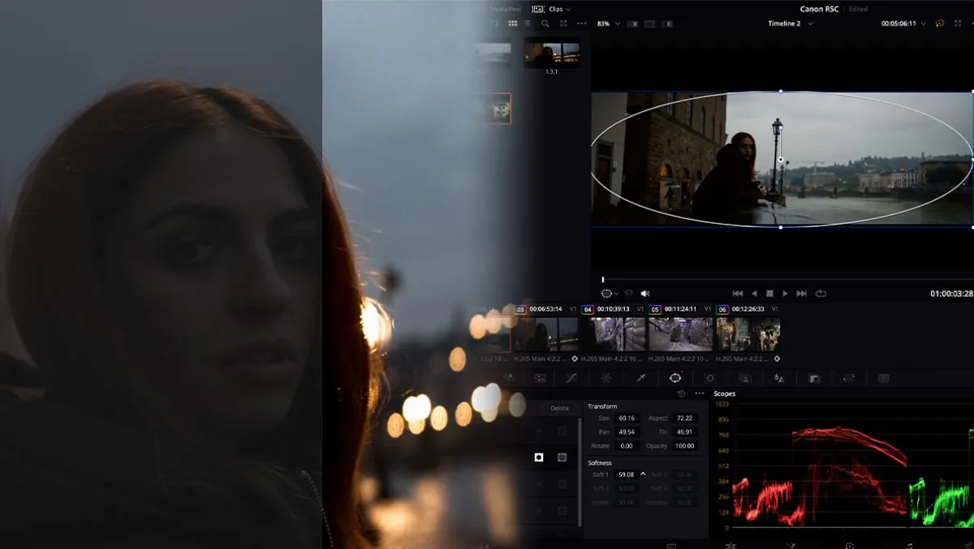Screen dimensions: 974x549
Task: Toggle loop playback in viewer
Action: tap(821, 294)
